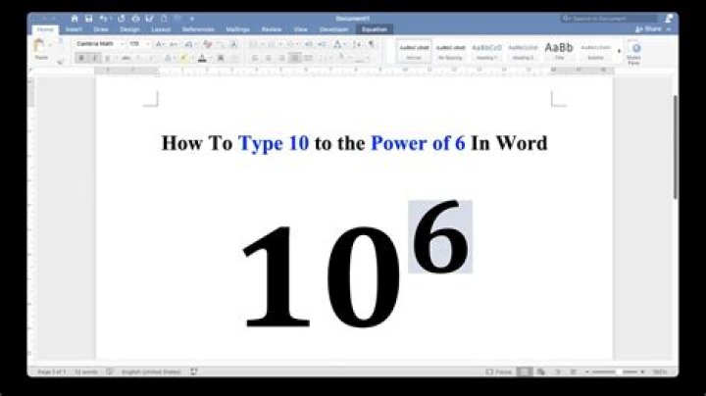Toggle Bold formatting
This screenshot has height=396, width=706.
81,58
